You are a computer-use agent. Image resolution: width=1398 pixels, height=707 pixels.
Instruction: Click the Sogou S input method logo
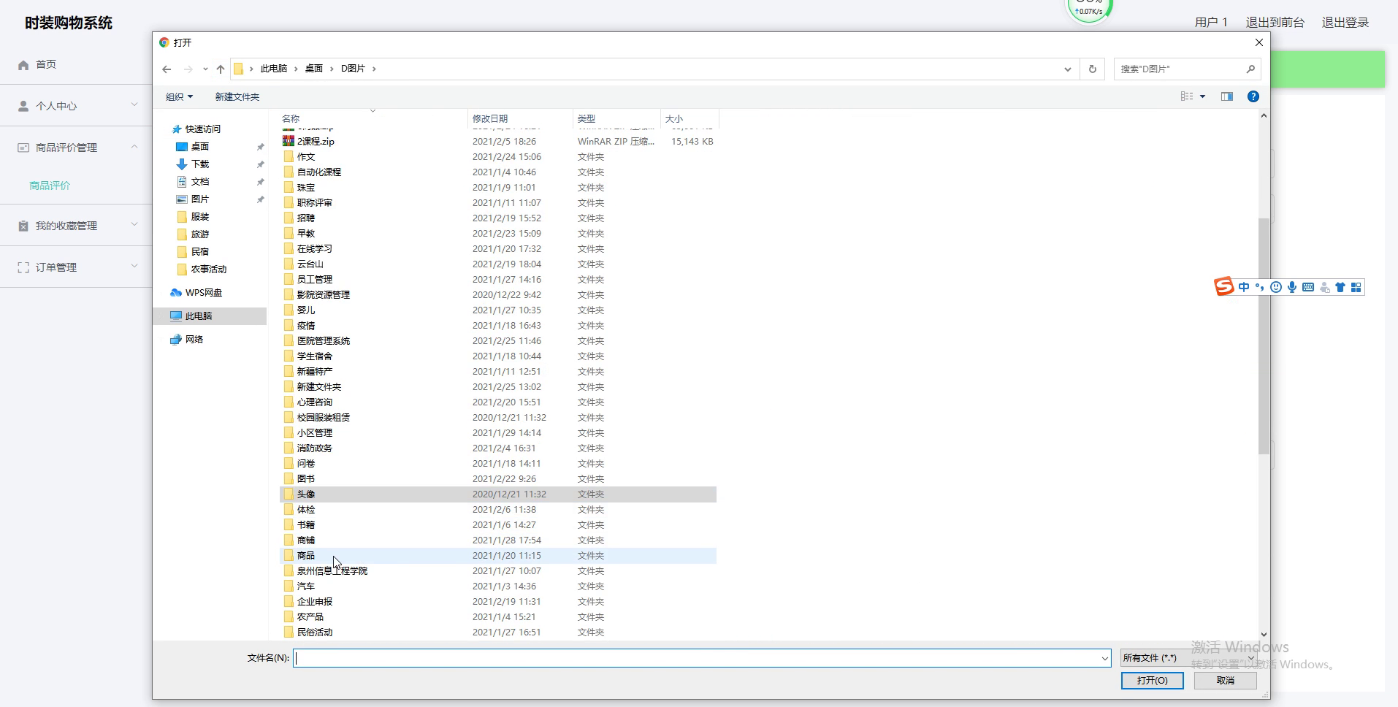(x=1224, y=287)
